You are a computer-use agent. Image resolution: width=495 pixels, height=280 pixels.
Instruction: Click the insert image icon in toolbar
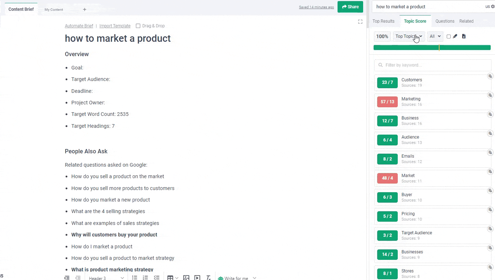186,278
